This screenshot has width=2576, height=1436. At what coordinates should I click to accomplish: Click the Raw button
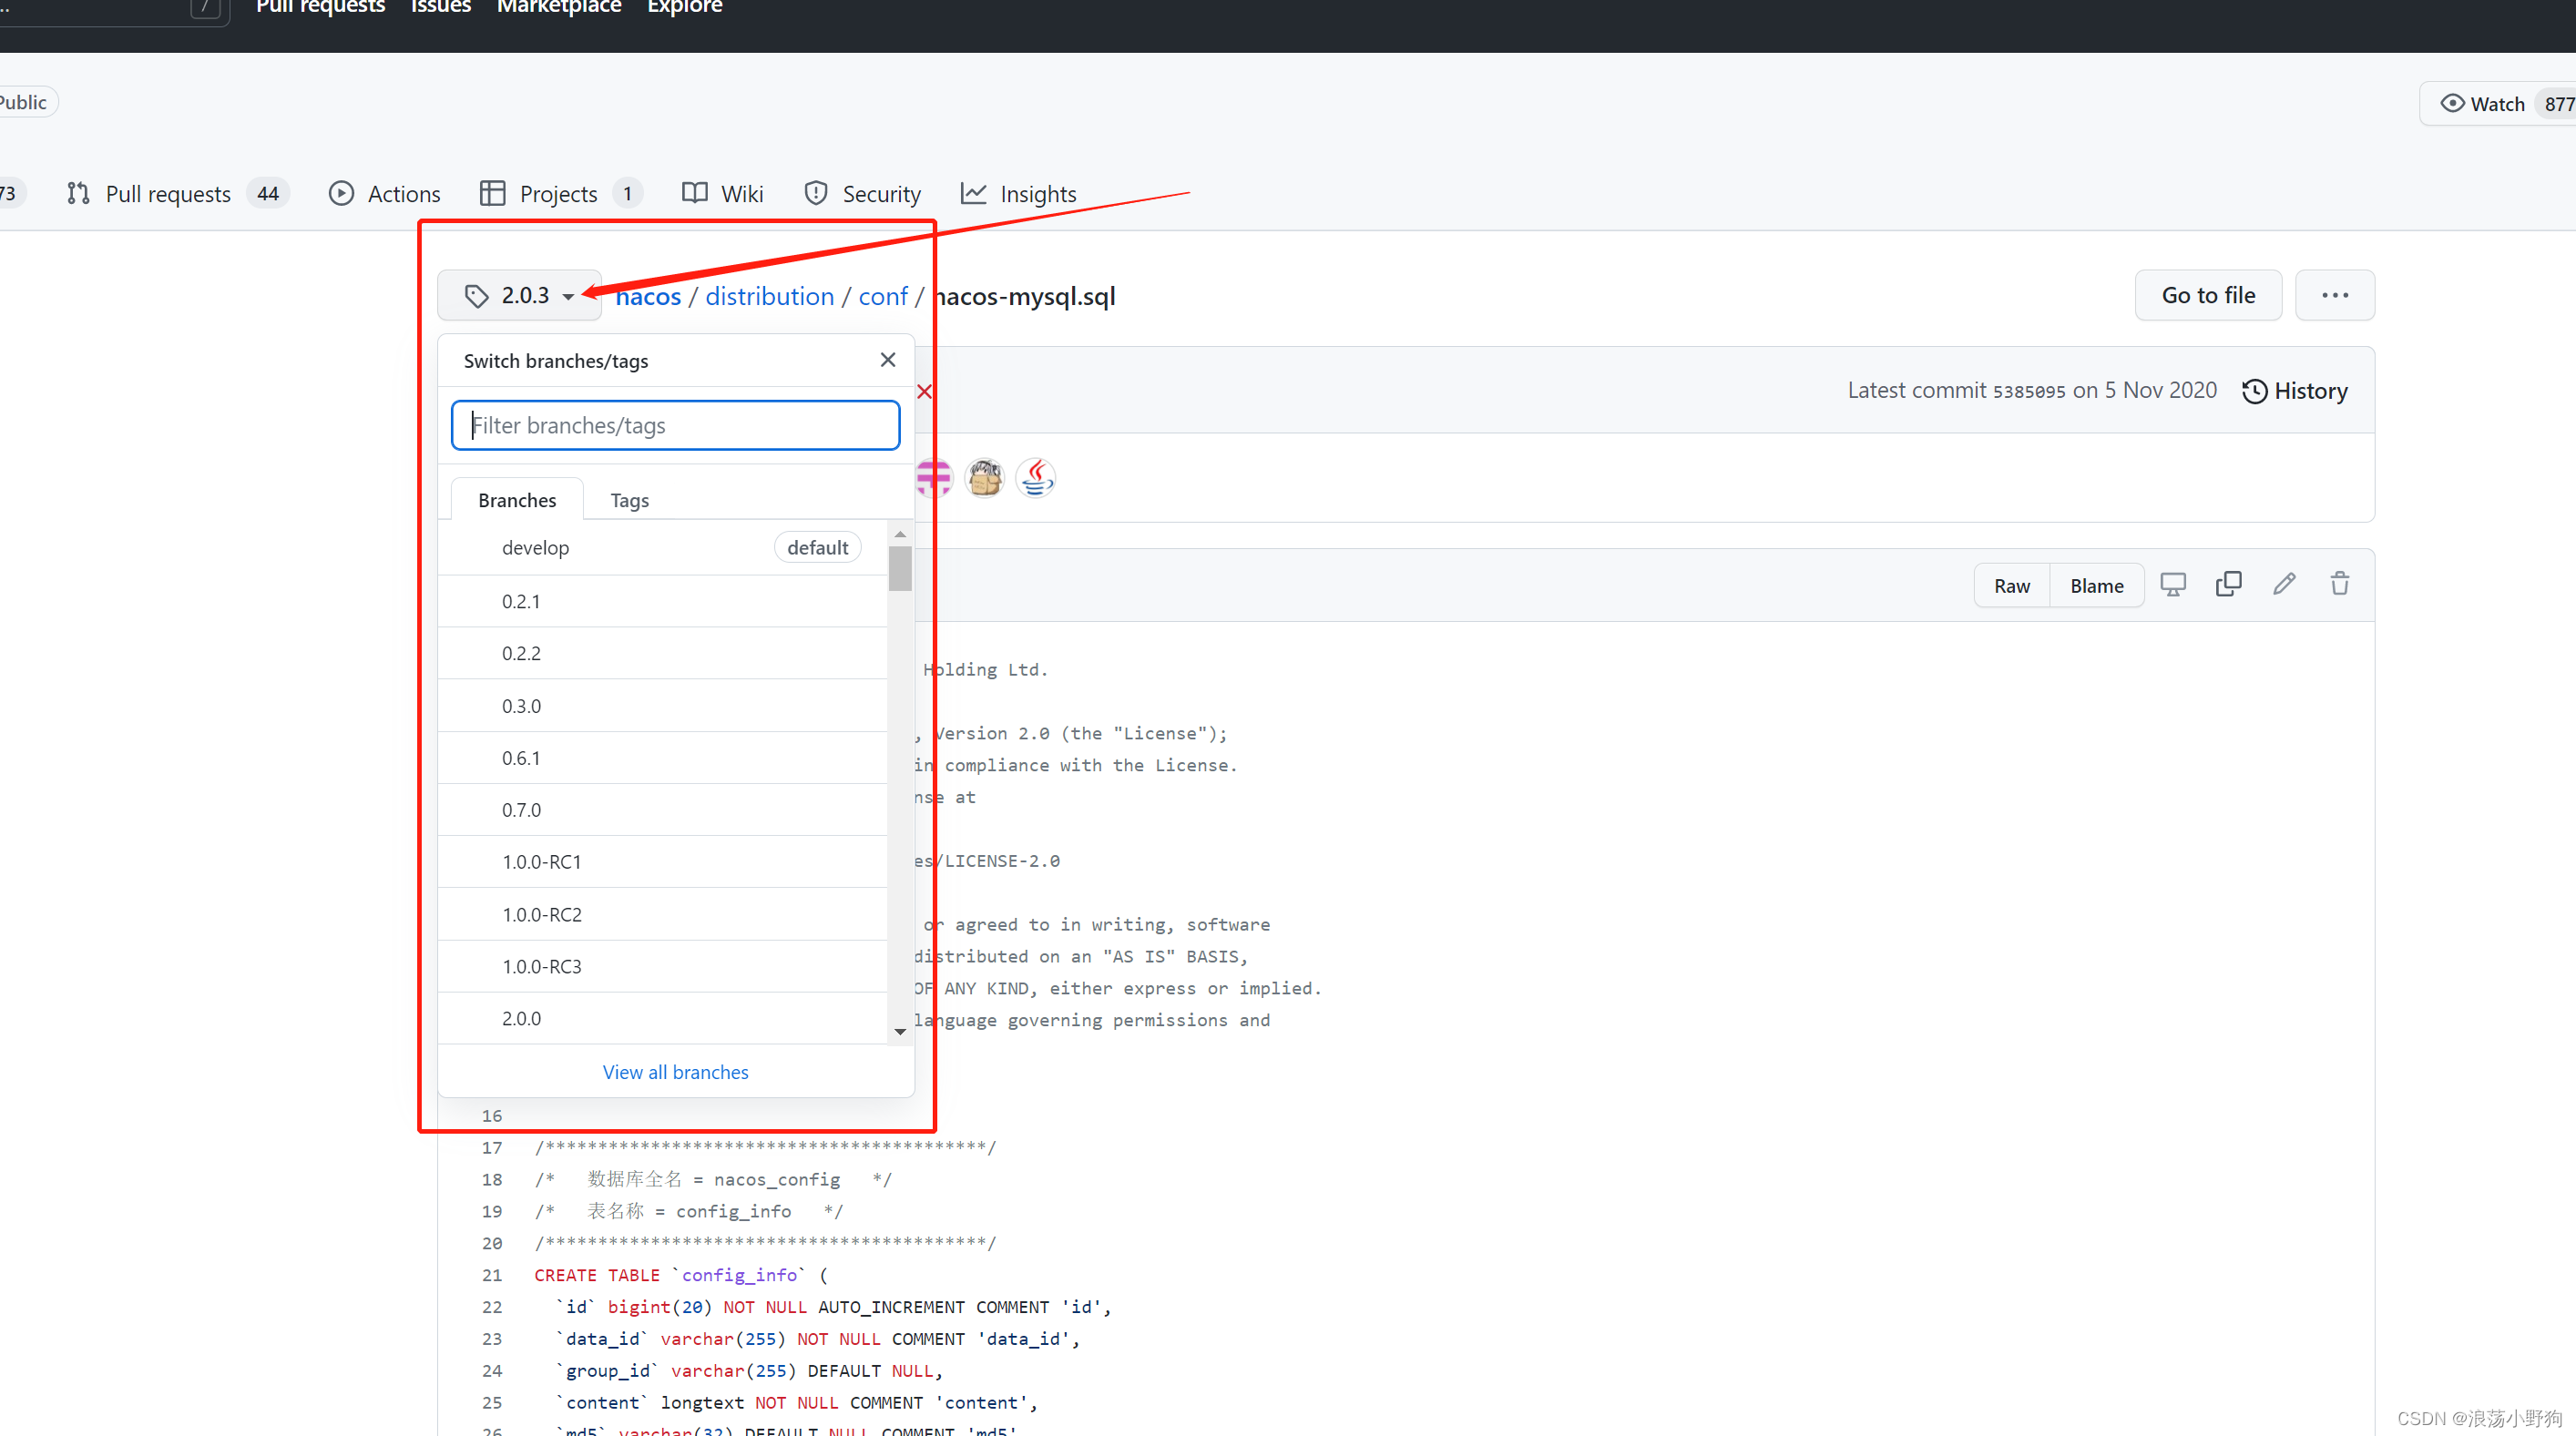[2011, 586]
